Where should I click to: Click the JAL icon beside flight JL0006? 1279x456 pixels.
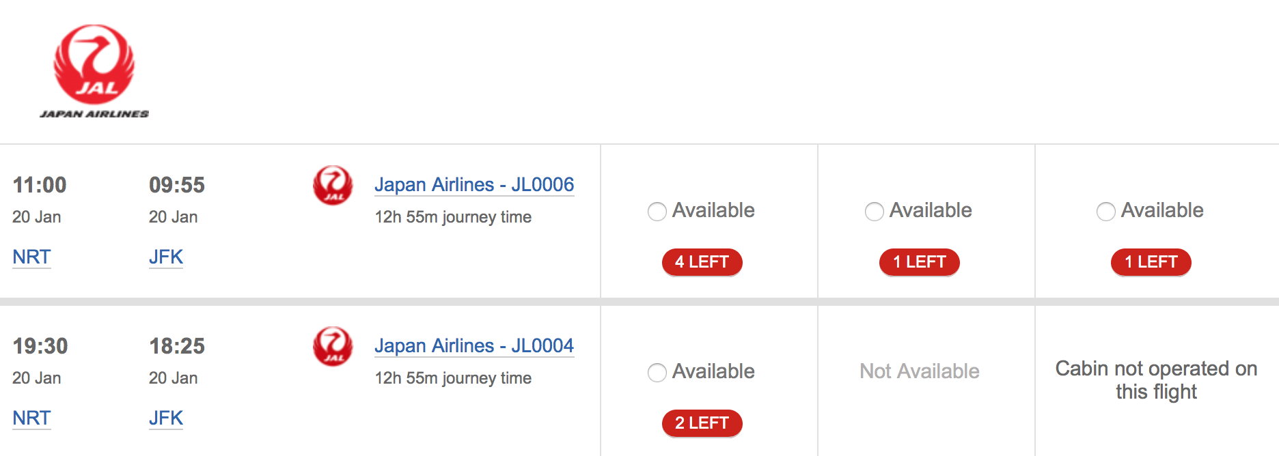pyautogui.click(x=333, y=185)
